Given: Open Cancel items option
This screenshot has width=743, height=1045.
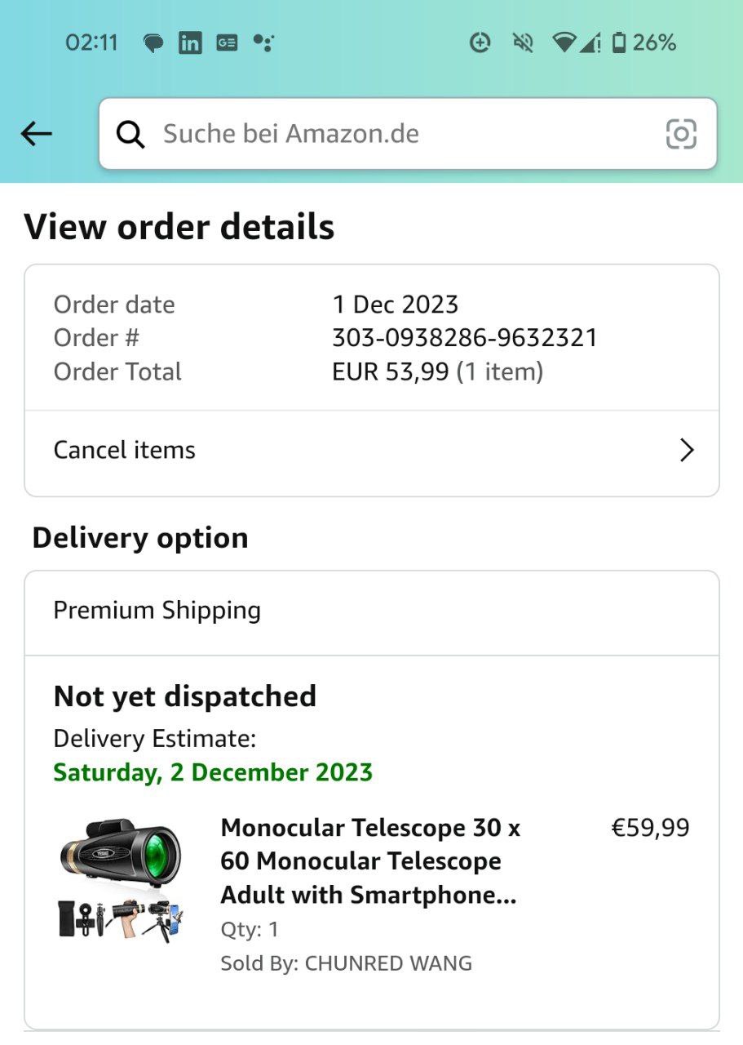Looking at the screenshot, I should pos(125,450).
